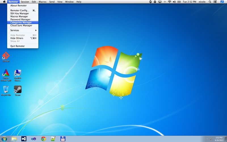Open Notification Center list icon
The height and width of the screenshot is (142, 227).
pyautogui.click(x=215, y=2)
